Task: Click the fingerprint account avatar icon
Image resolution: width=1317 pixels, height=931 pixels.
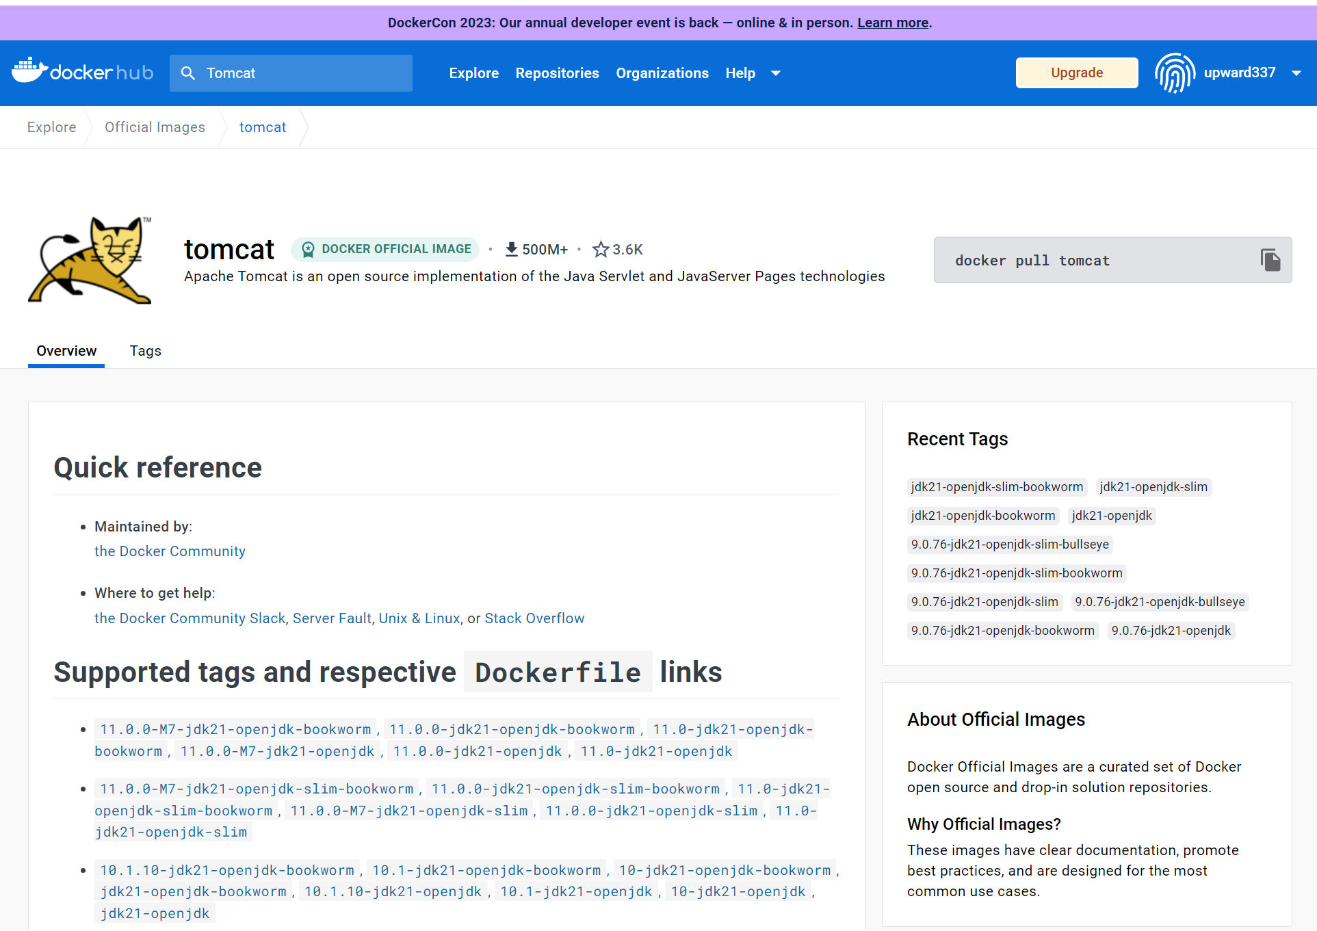Action: click(1175, 73)
